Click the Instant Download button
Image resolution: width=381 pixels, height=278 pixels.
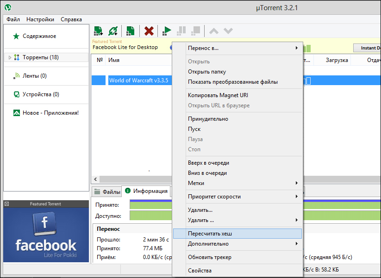pyautogui.click(x=368, y=48)
